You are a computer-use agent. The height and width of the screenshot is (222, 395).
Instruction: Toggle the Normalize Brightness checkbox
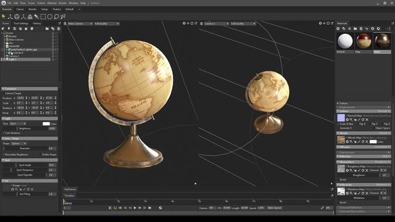(x=15, y=155)
